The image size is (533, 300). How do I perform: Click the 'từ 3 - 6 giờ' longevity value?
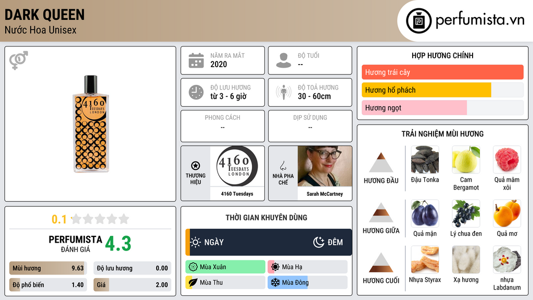pos(229,96)
